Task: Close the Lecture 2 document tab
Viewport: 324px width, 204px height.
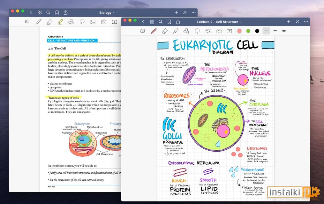Action: pos(297,22)
